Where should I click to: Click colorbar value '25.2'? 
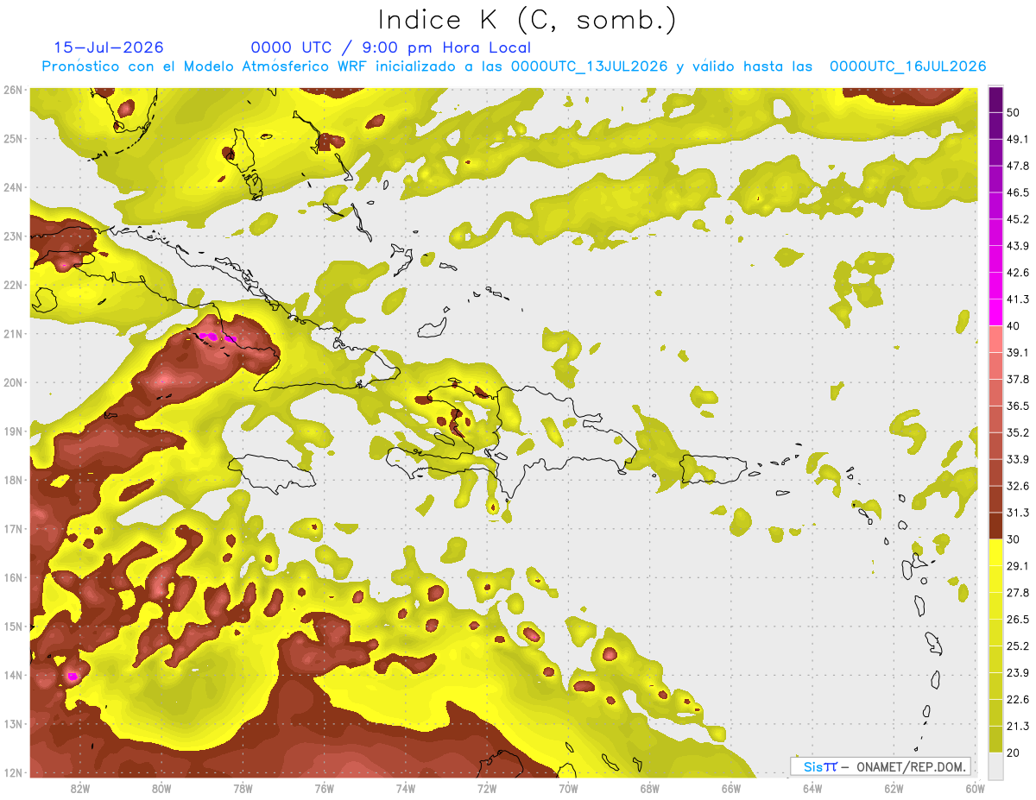[x=1017, y=646]
